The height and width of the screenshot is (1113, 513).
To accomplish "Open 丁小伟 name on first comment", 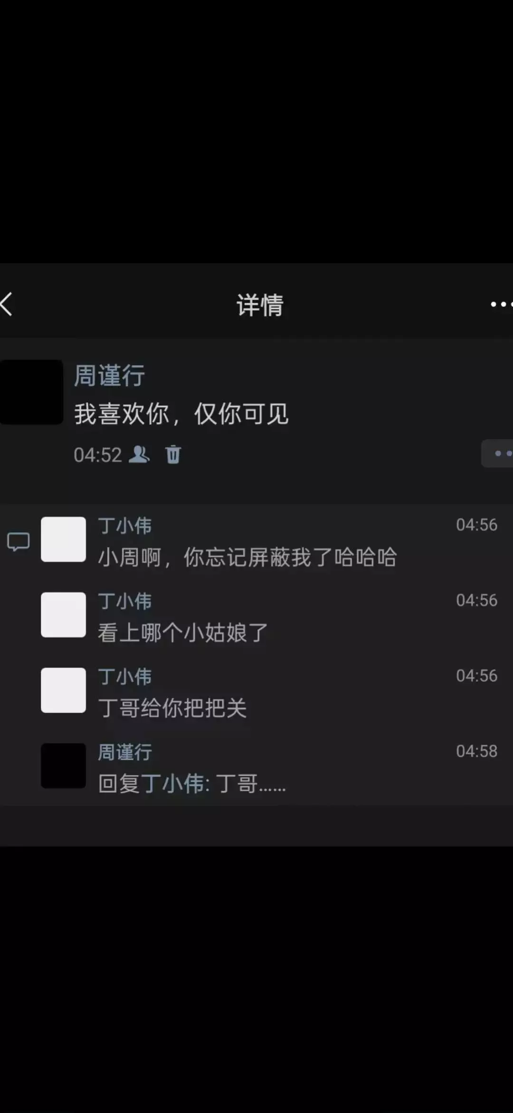I will click(125, 526).
